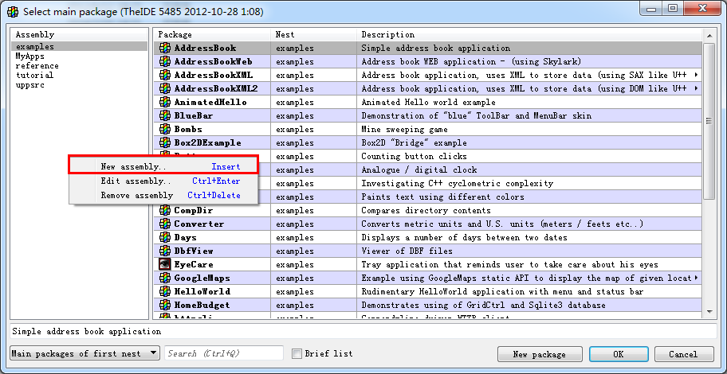The height and width of the screenshot is (374, 727).
Task: Click the GoogleMaps package icon
Action: click(x=165, y=278)
